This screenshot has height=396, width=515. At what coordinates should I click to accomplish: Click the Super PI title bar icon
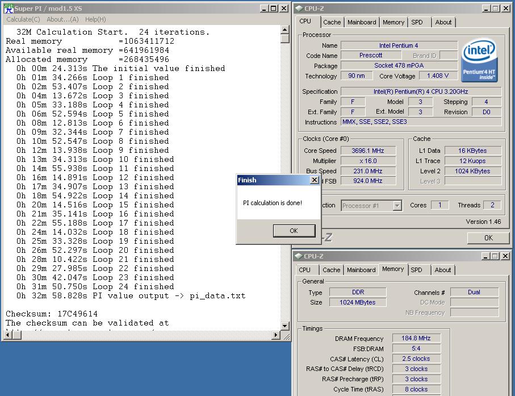[8, 8]
